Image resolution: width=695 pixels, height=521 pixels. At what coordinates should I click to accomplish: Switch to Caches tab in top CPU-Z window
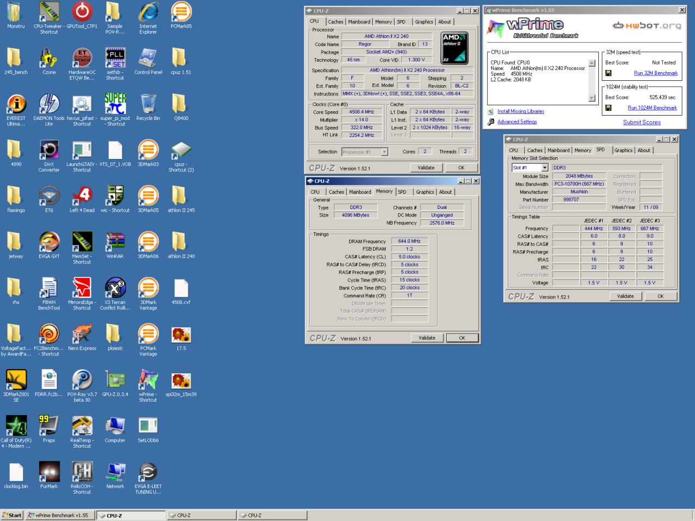click(336, 22)
